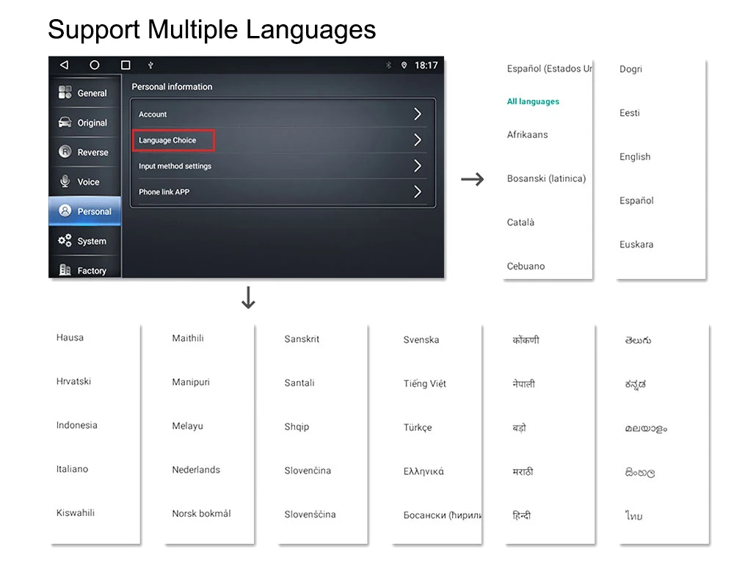Image resolution: width=734 pixels, height=574 pixels.
Task: Select Босански (ћирилица) language
Action: 442,515
